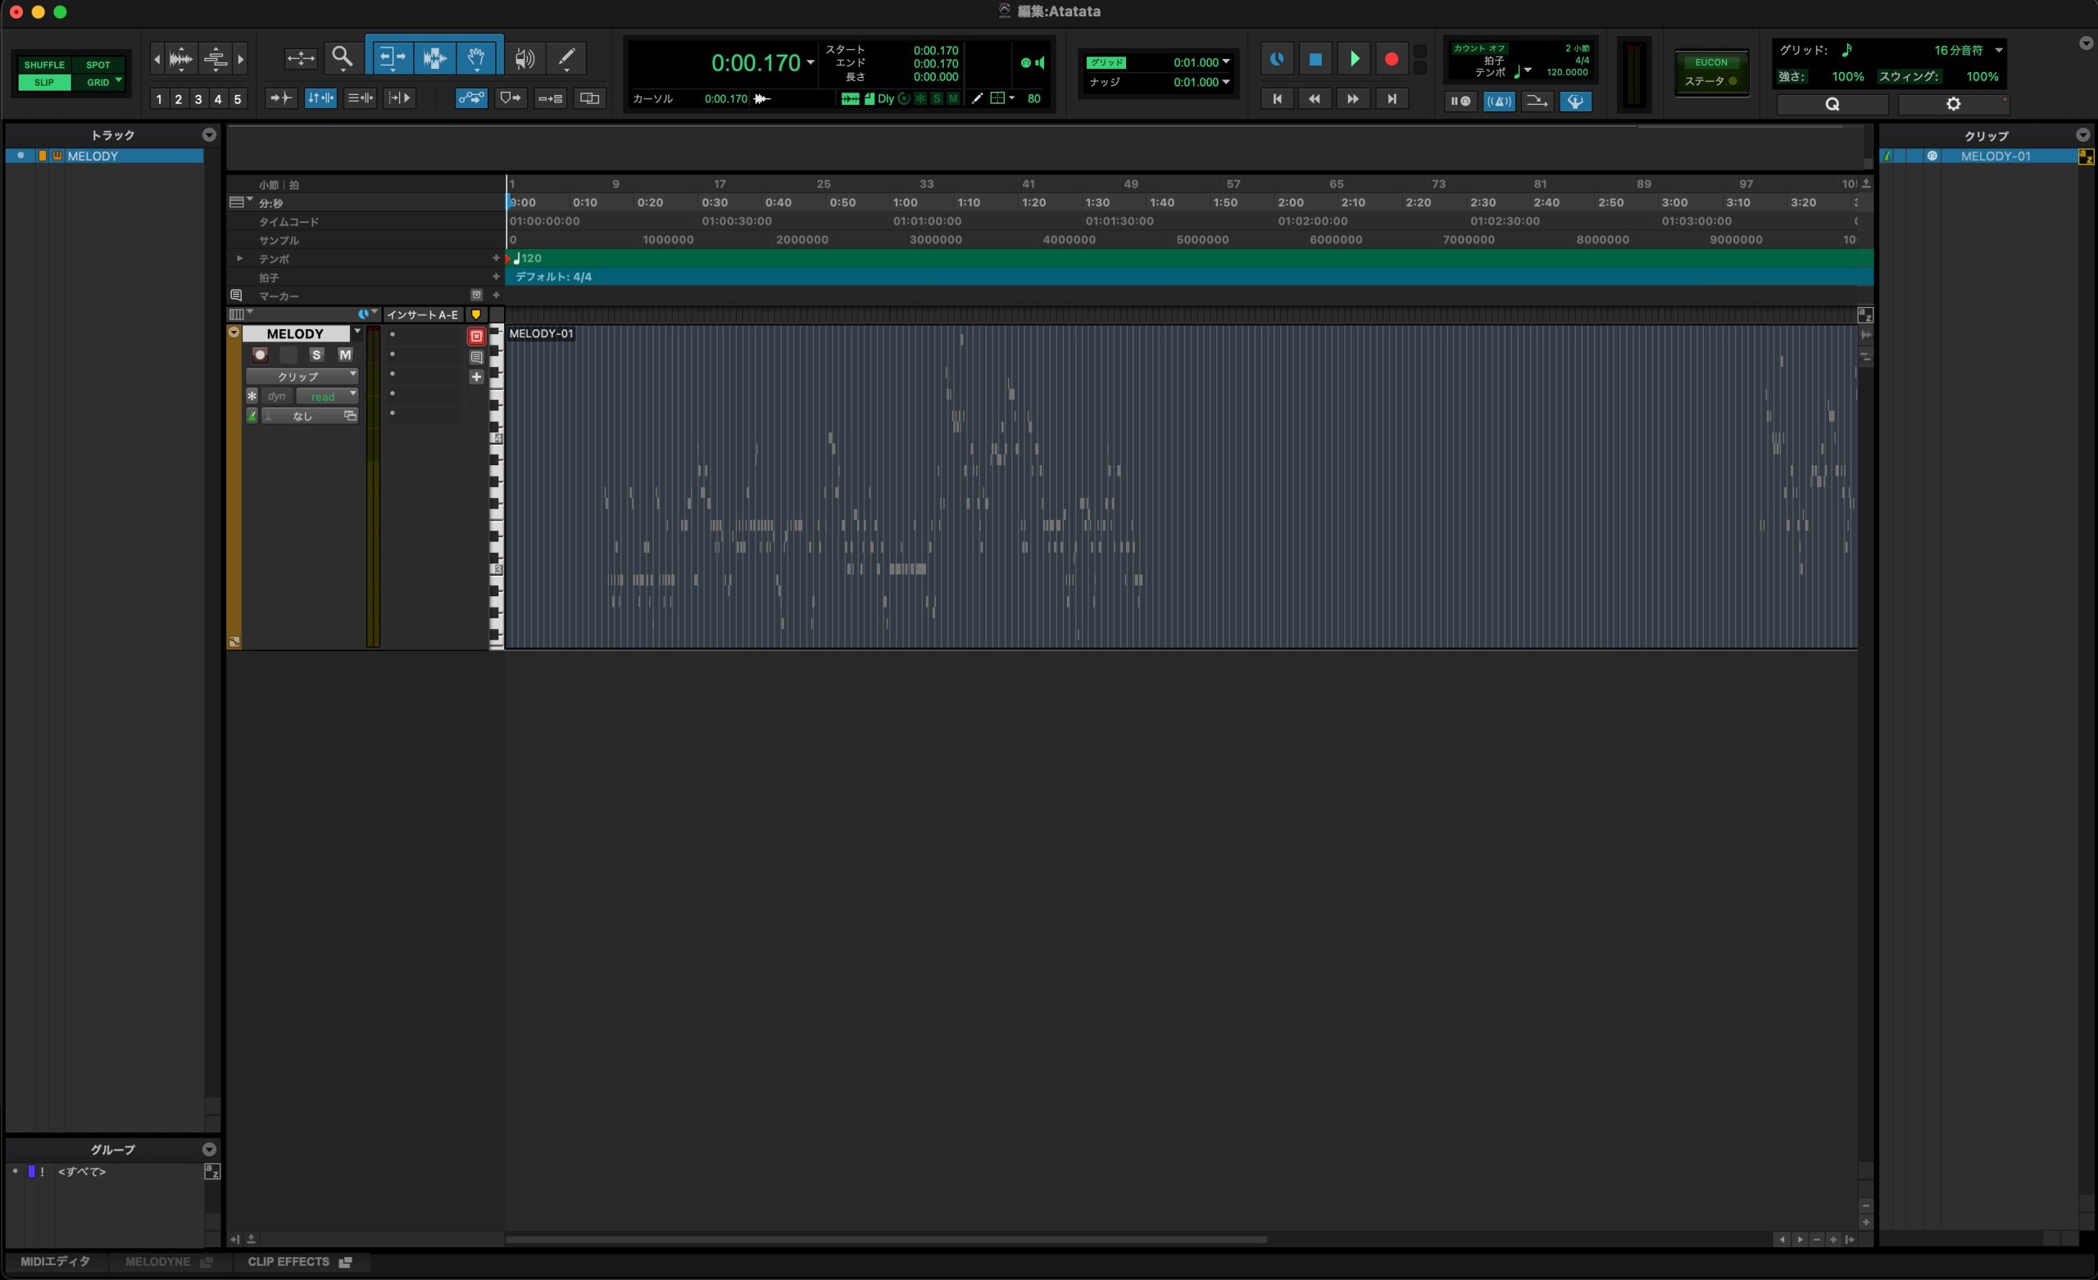The height and width of the screenshot is (1280, 2098).
Task: Click the horizontal zoom out left arrow
Action: (157, 59)
